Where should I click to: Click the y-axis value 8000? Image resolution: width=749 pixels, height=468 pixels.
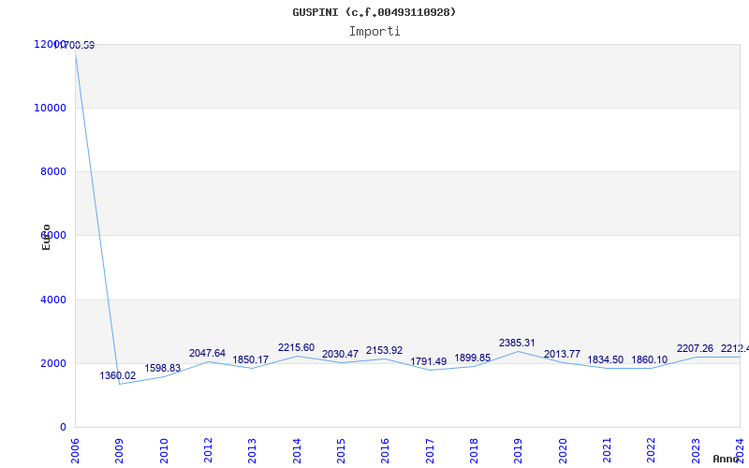tap(53, 171)
